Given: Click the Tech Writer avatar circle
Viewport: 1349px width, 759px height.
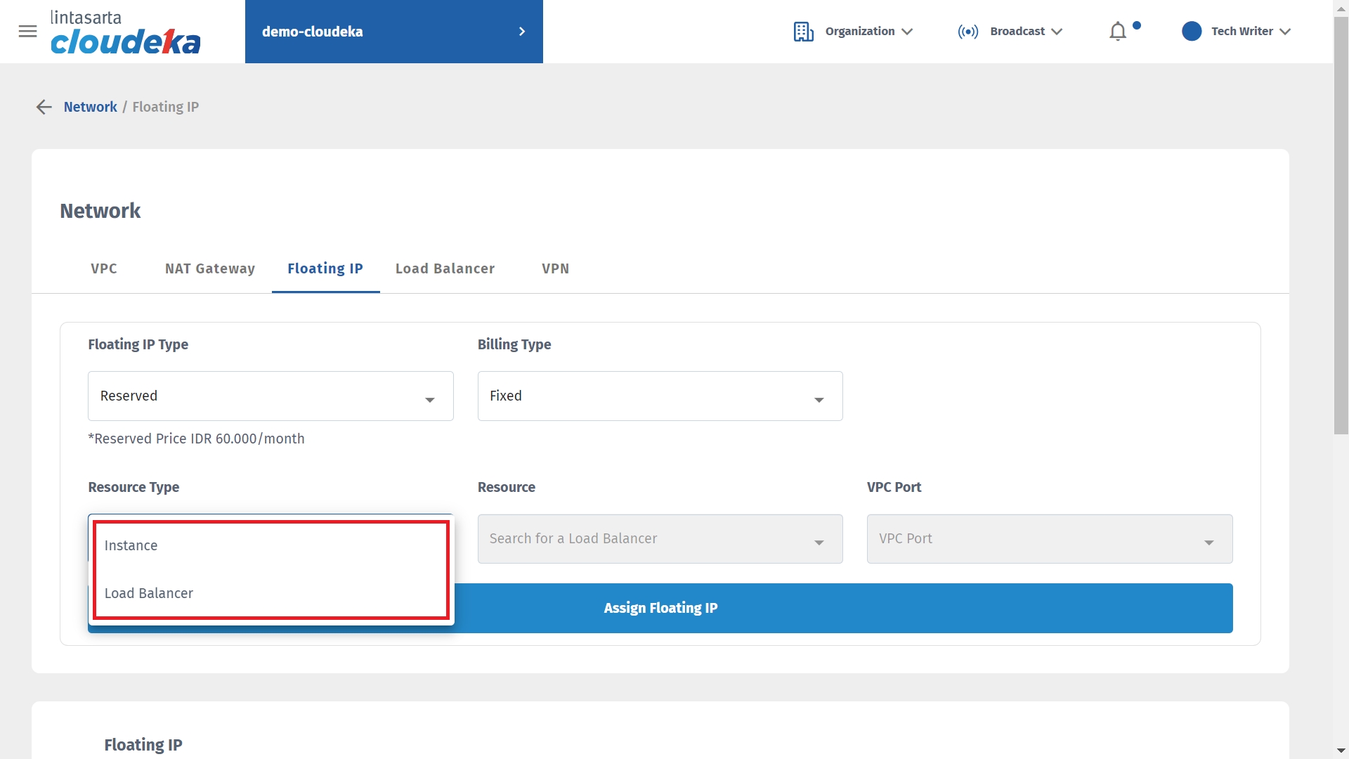Looking at the screenshot, I should click(1192, 32).
